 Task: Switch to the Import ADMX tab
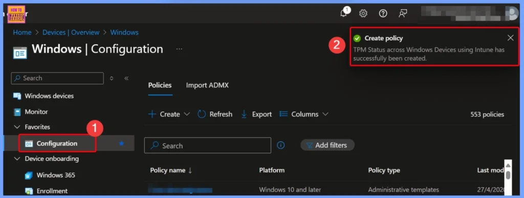(x=207, y=85)
